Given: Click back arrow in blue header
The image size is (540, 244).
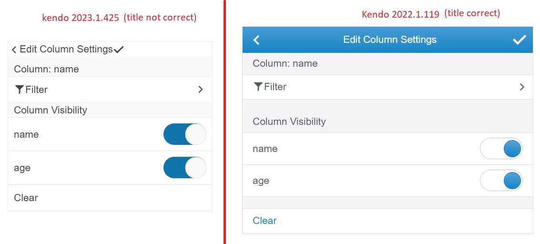Looking at the screenshot, I should (x=256, y=40).
